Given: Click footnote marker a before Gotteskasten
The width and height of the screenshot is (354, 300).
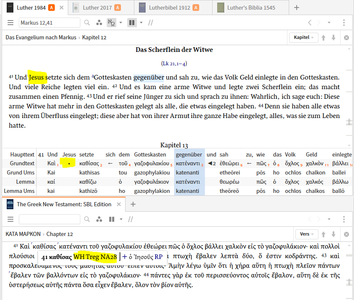Looking at the screenshot, I should 92,76.
